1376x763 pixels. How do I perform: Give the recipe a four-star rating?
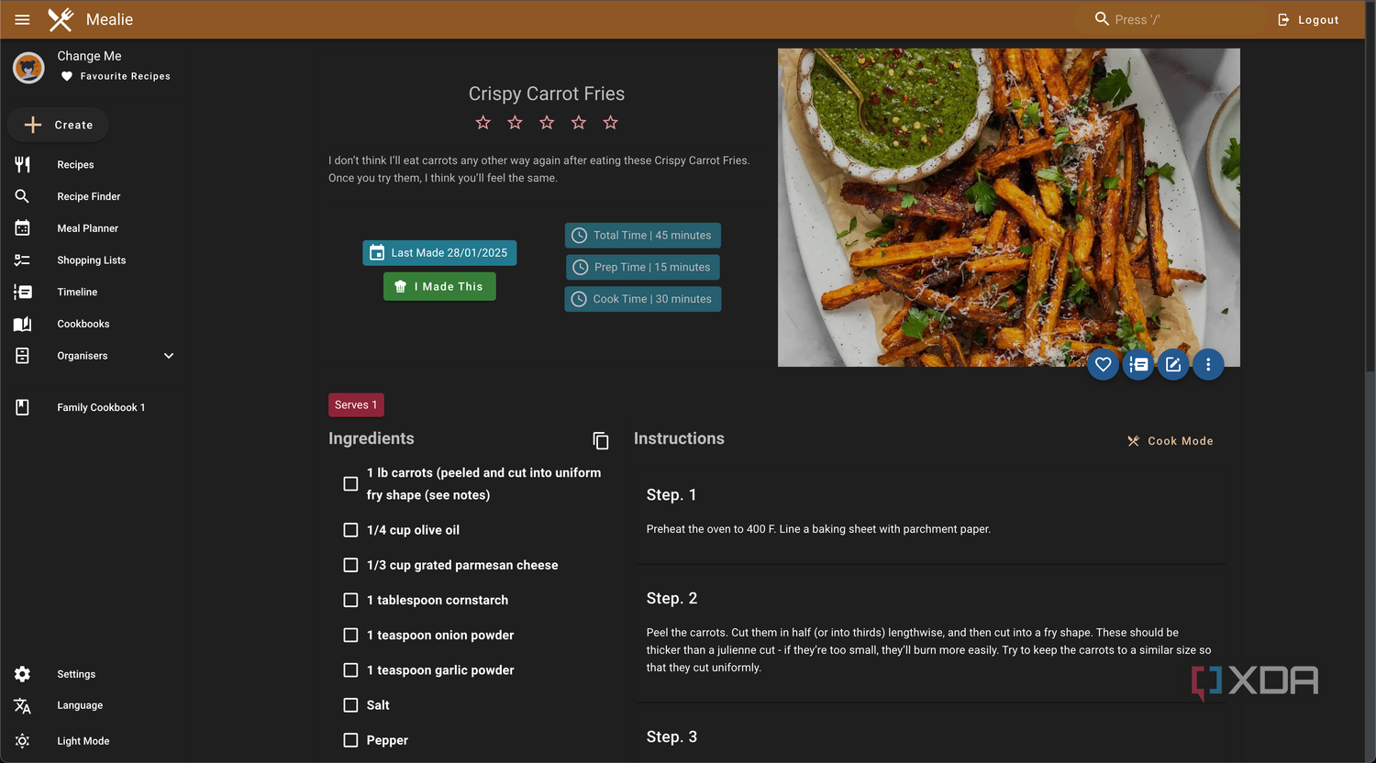coord(579,122)
